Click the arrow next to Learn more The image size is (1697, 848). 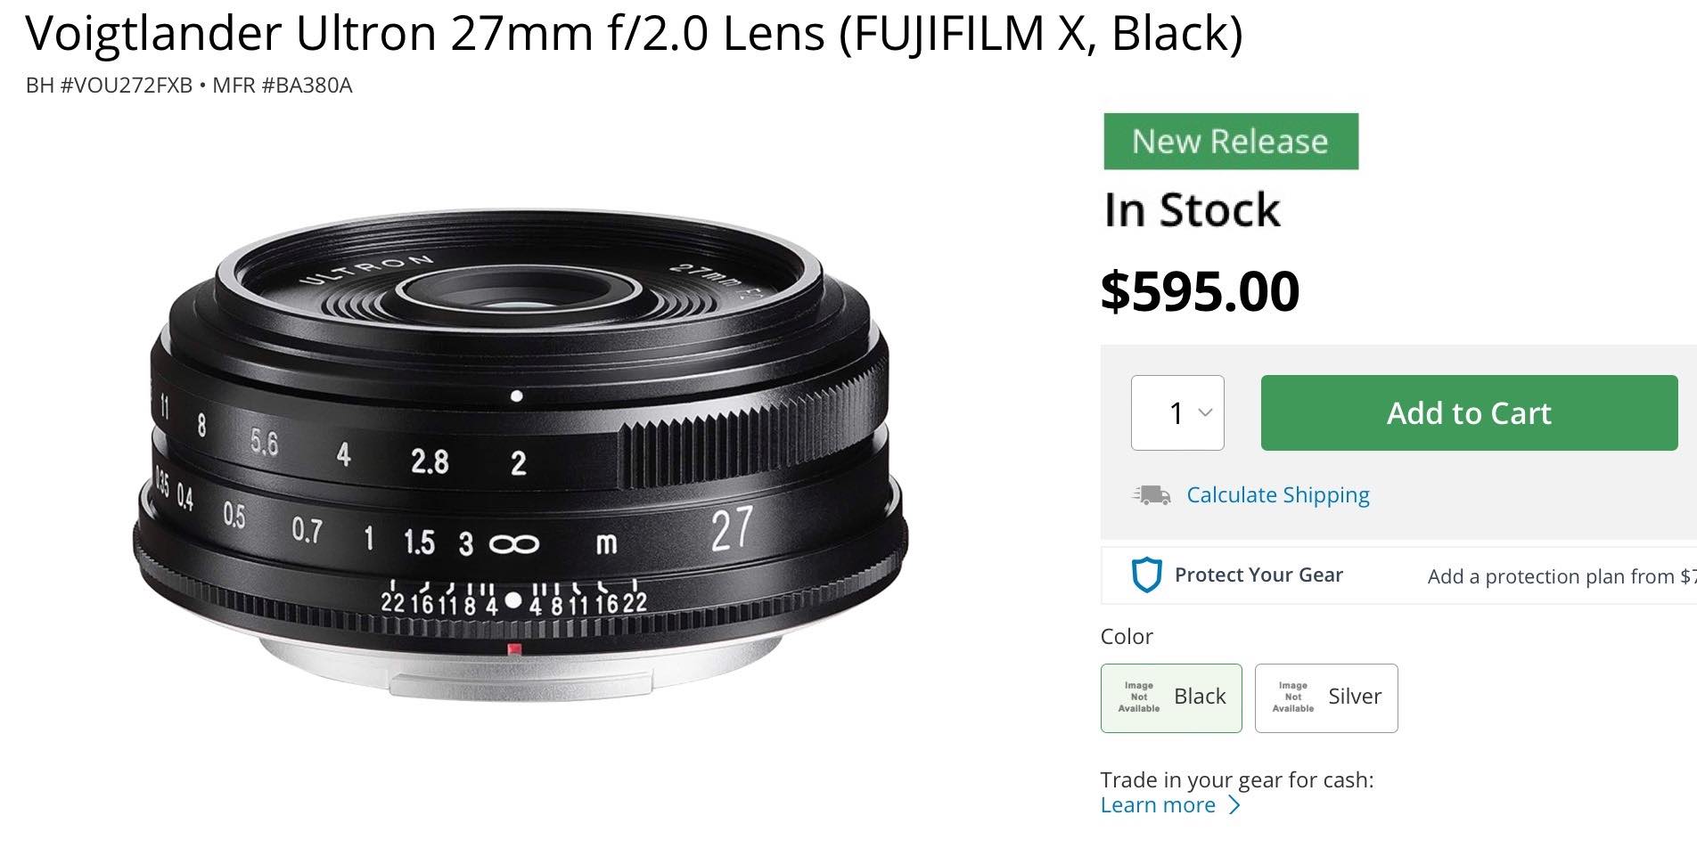tap(1235, 804)
